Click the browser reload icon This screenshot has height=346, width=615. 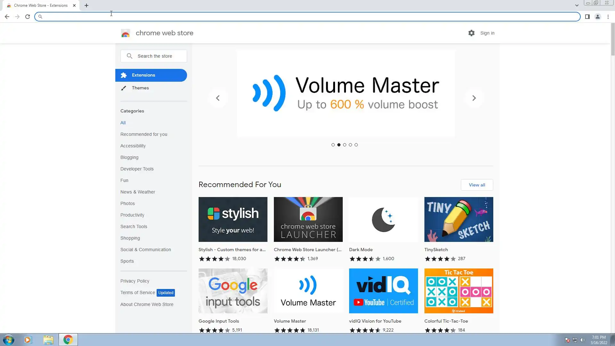[x=28, y=17]
